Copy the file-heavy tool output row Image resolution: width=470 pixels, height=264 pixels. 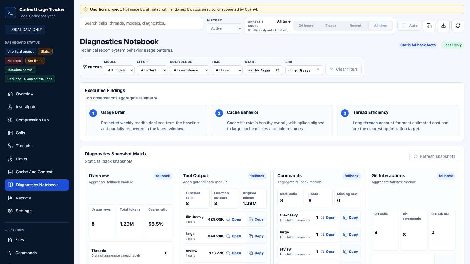[x=256, y=219]
